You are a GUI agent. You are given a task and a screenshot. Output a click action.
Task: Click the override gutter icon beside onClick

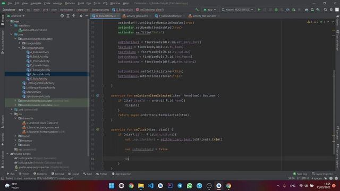coord(98,129)
